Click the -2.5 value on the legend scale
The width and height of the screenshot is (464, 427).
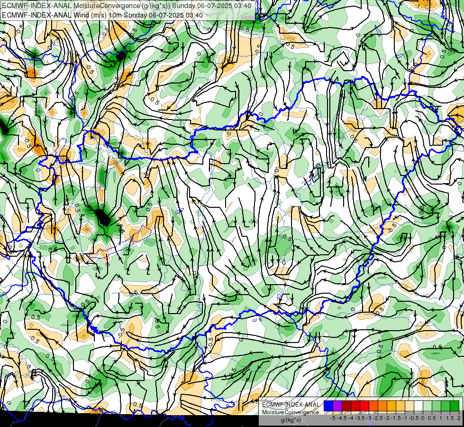[378, 418]
